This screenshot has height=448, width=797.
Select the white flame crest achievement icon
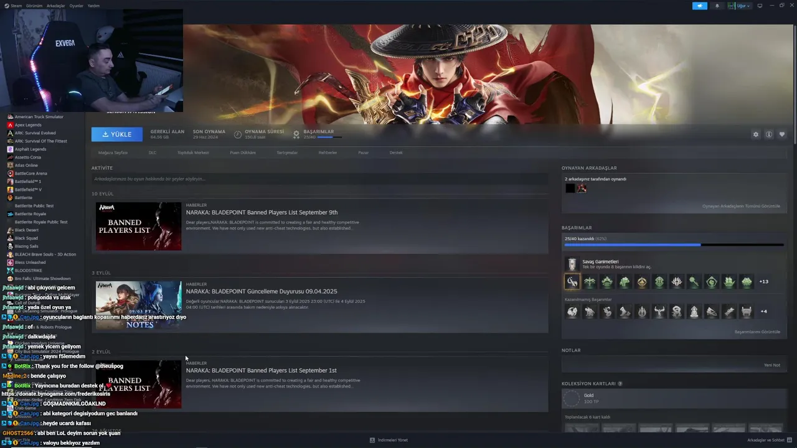677,281
